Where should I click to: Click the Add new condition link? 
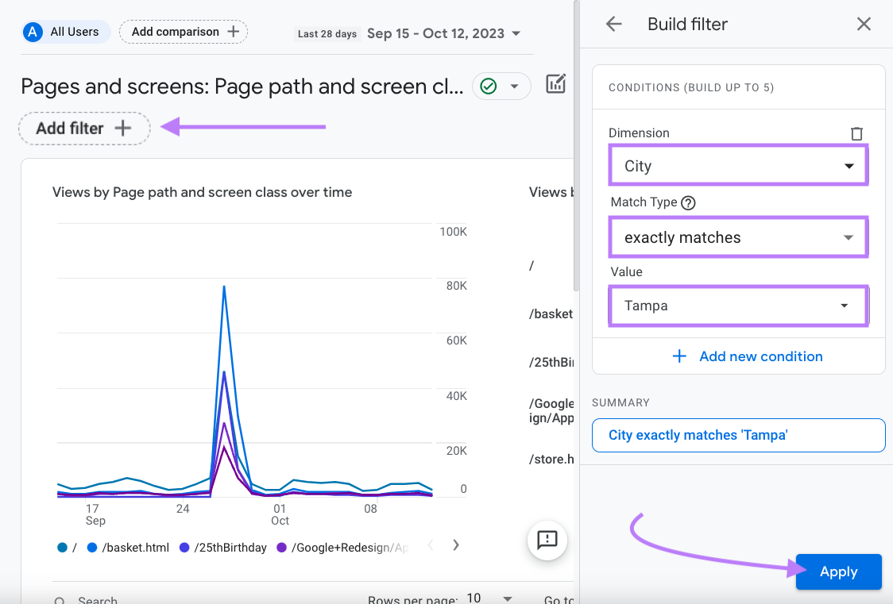(x=760, y=356)
